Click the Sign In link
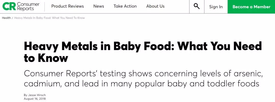Viewport: 275px width, 102px height. (216, 7)
